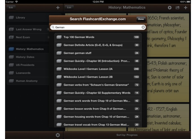Click deck icon beside Top 100 German Words
The image size is (196, 139).
(x=59, y=37)
